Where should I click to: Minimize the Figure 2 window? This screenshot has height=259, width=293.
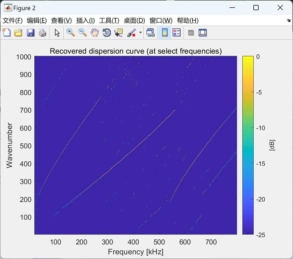[232, 8]
